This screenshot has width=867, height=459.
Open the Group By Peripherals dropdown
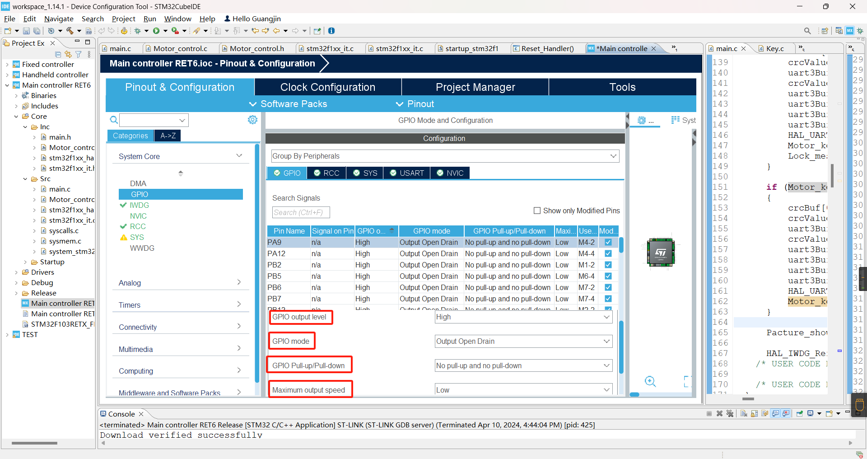coord(445,156)
